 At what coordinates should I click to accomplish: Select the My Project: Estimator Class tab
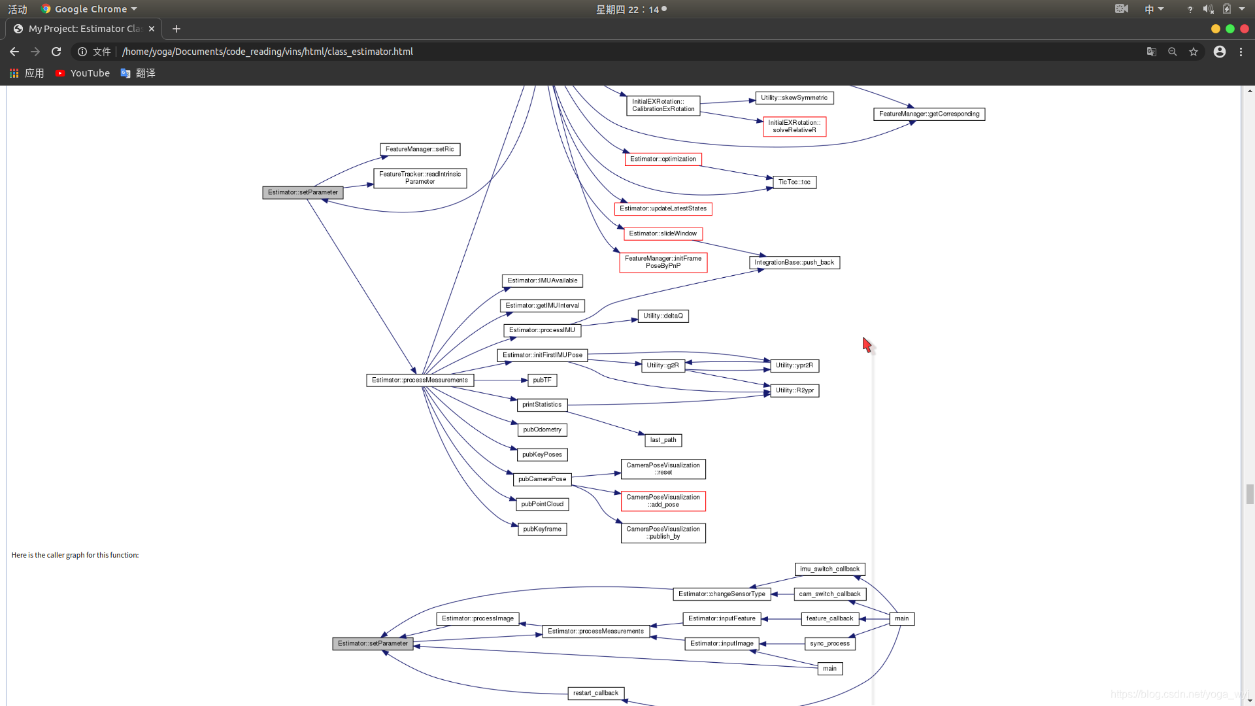click(x=84, y=29)
